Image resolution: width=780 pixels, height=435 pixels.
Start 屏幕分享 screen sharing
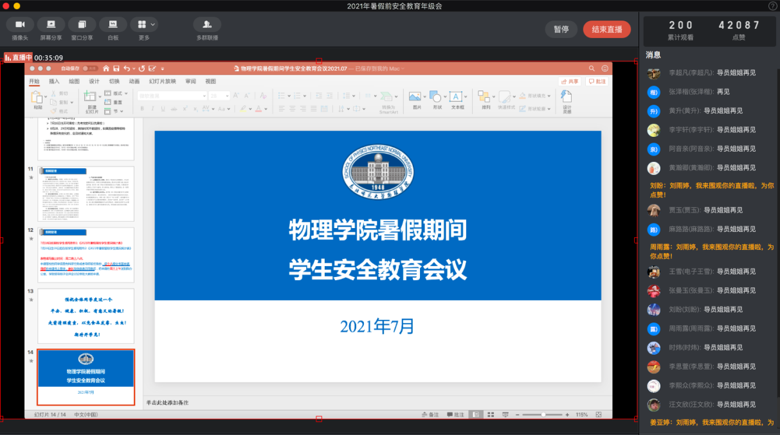51,24
